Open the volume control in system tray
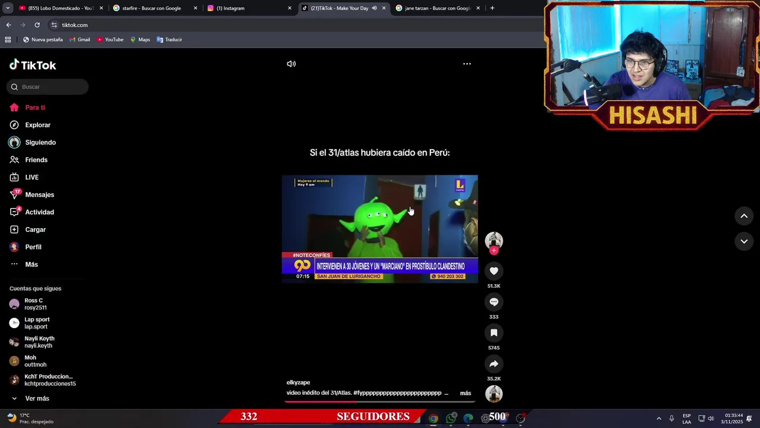The height and width of the screenshot is (428, 760). (x=711, y=418)
